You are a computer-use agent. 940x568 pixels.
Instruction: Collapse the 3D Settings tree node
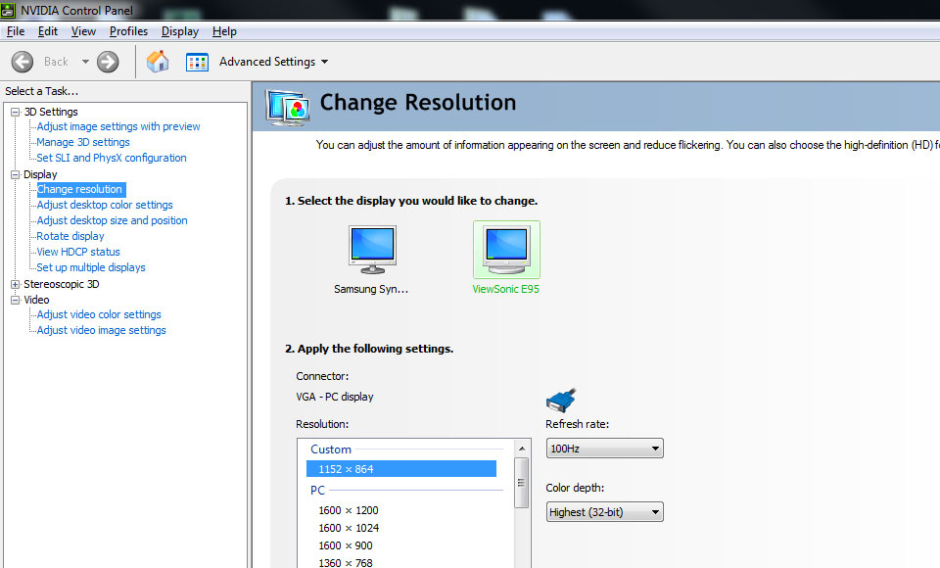[x=16, y=112]
